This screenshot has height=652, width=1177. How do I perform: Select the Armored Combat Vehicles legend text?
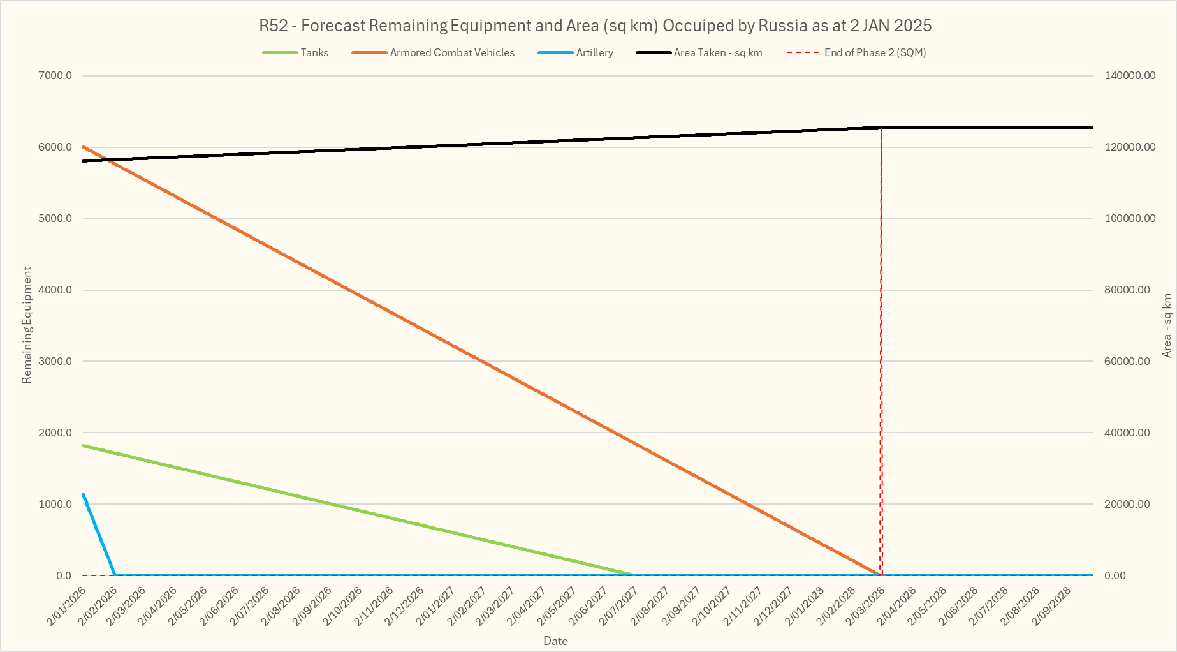tap(452, 53)
